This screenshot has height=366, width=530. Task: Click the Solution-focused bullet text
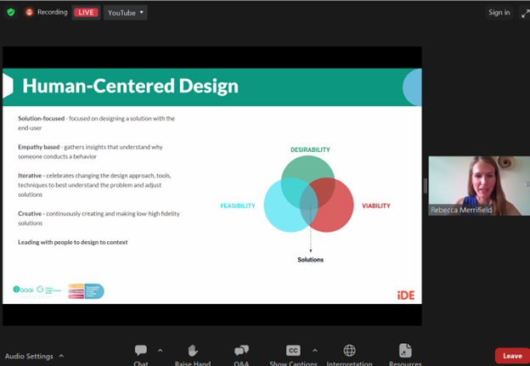pos(97,123)
